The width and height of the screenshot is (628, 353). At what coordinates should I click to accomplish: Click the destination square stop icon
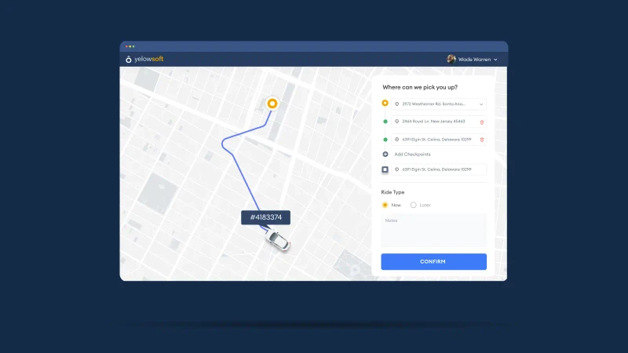click(x=385, y=169)
